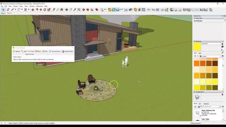This screenshot has width=226, height=127.
Task: Select the Basic Shelving Unit thumbnail
Action: tap(197, 113)
